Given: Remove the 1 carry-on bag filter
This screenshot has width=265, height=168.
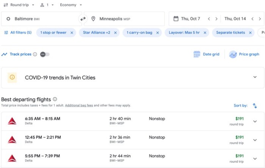Looking at the screenshot, I should coord(157,33).
